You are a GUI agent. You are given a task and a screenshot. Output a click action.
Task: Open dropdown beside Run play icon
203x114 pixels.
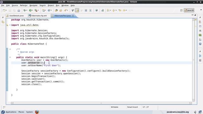coord(32,10)
